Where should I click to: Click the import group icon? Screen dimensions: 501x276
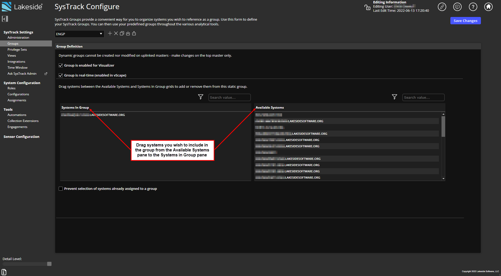pos(128,33)
